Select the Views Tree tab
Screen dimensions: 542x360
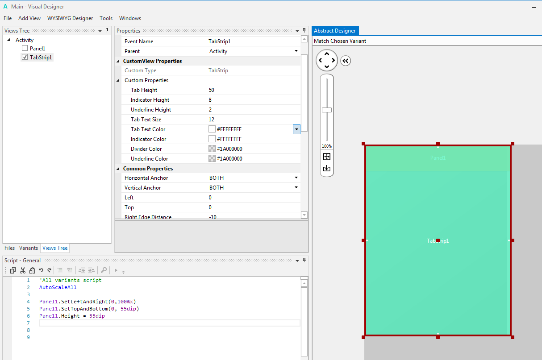click(x=55, y=248)
